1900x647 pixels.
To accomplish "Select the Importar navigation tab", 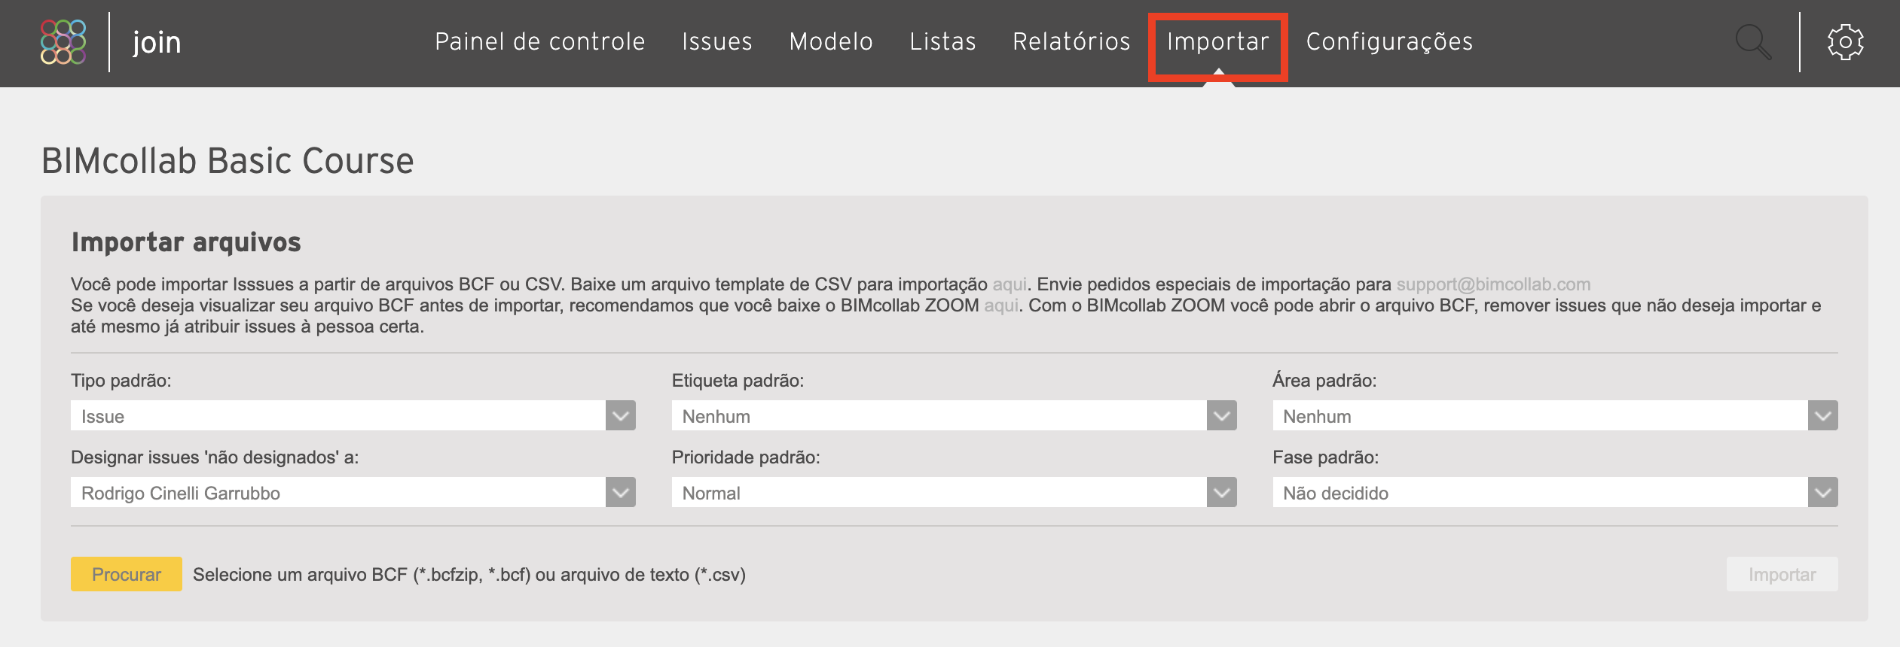I will [x=1218, y=41].
